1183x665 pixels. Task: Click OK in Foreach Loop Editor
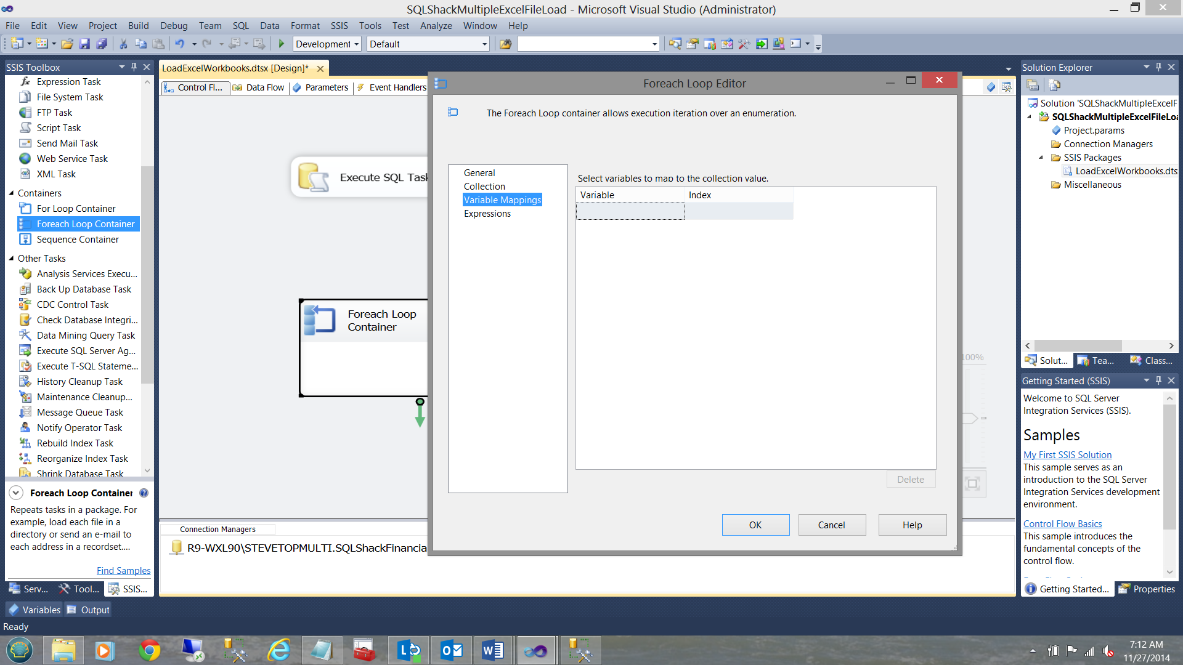(x=755, y=525)
